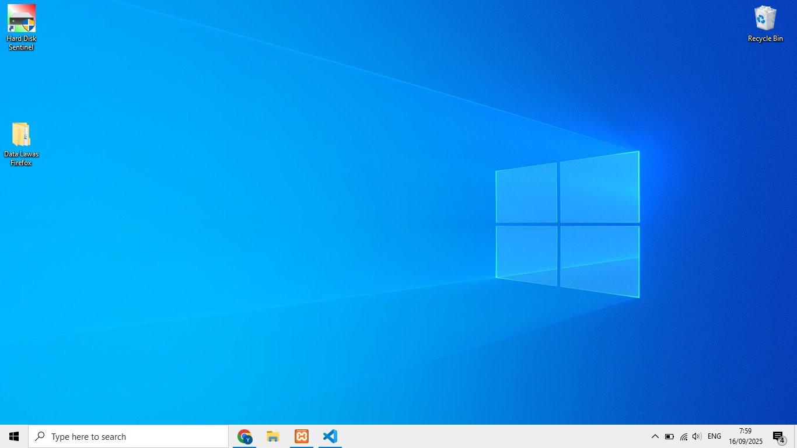Switch to XAMPP on the taskbar
This screenshot has width=797, height=448.
302,436
